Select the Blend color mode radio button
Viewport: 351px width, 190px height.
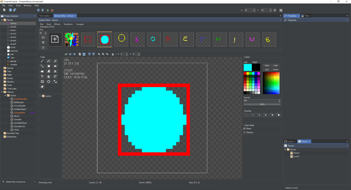(x=245, y=128)
